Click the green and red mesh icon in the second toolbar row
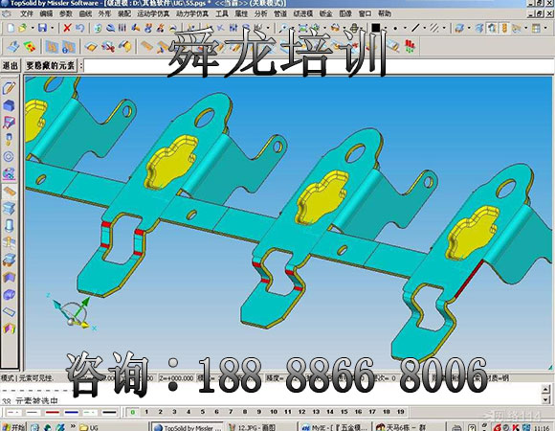The height and width of the screenshot is (431, 555). [30, 46]
